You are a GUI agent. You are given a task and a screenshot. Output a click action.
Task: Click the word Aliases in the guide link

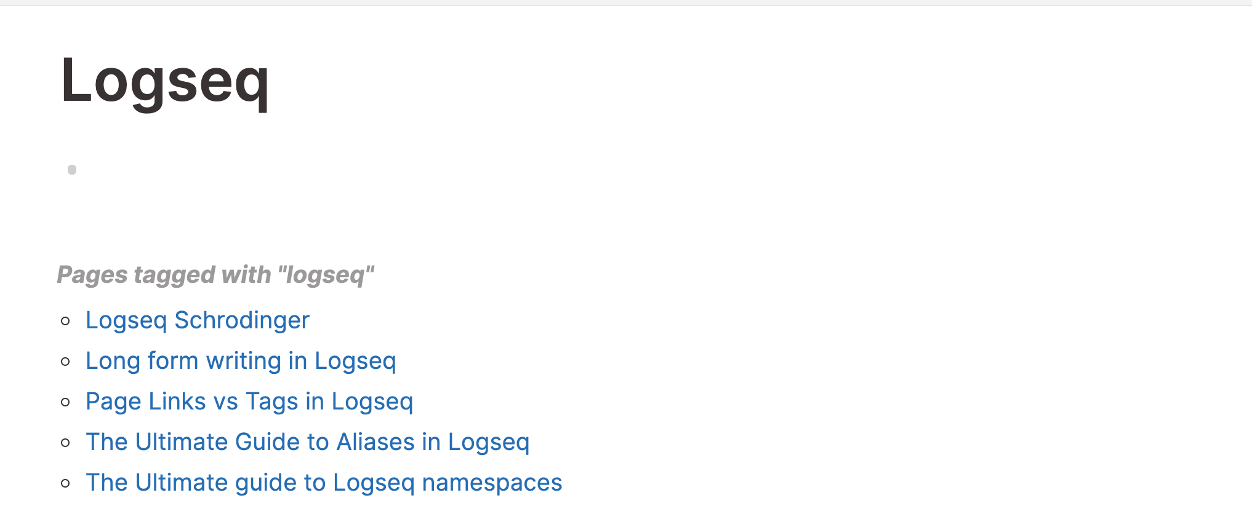click(375, 442)
